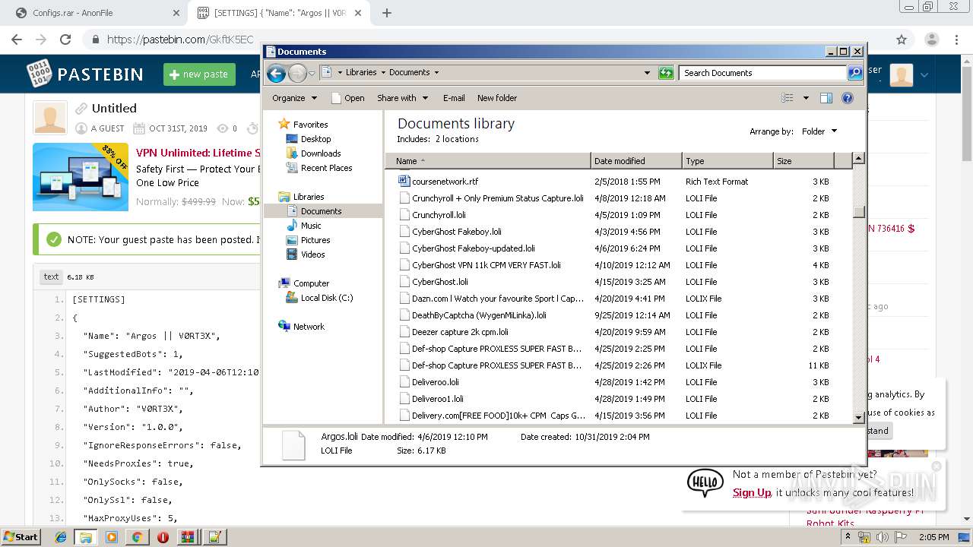Image resolution: width=973 pixels, height=547 pixels.
Task: Click WinRAR icon in taskbar
Action: click(x=188, y=537)
